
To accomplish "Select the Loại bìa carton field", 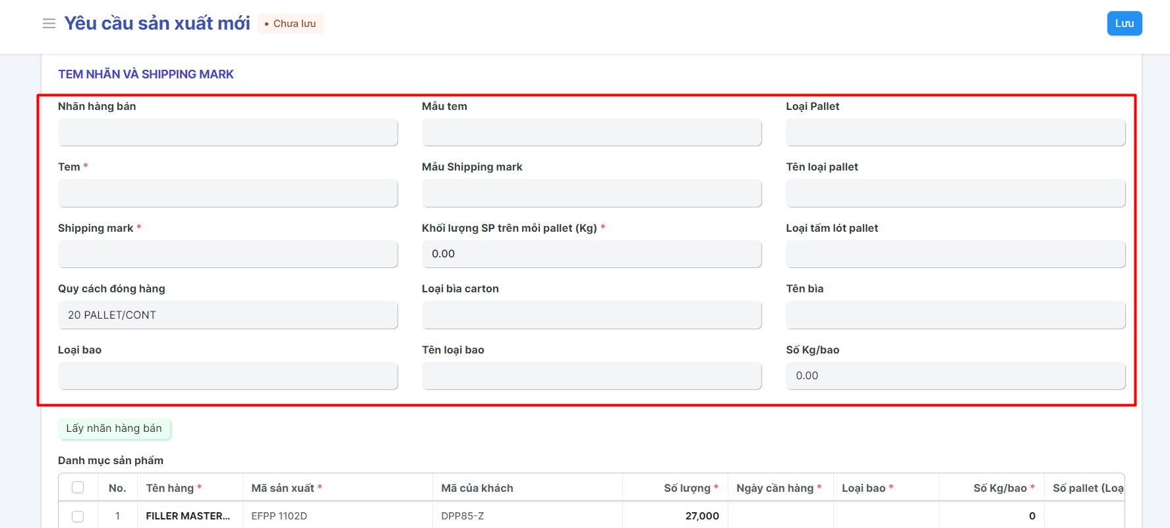I will 591,315.
